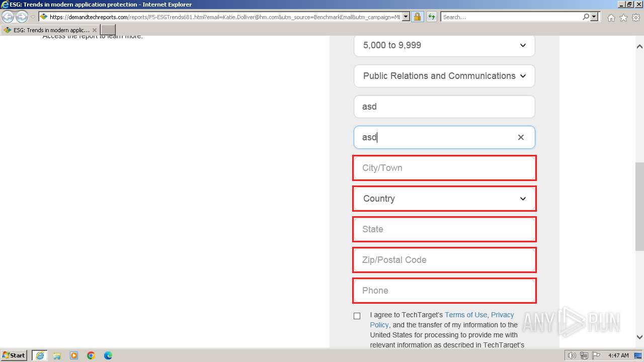
Task: Click the address bar URL
Action: tap(225, 17)
